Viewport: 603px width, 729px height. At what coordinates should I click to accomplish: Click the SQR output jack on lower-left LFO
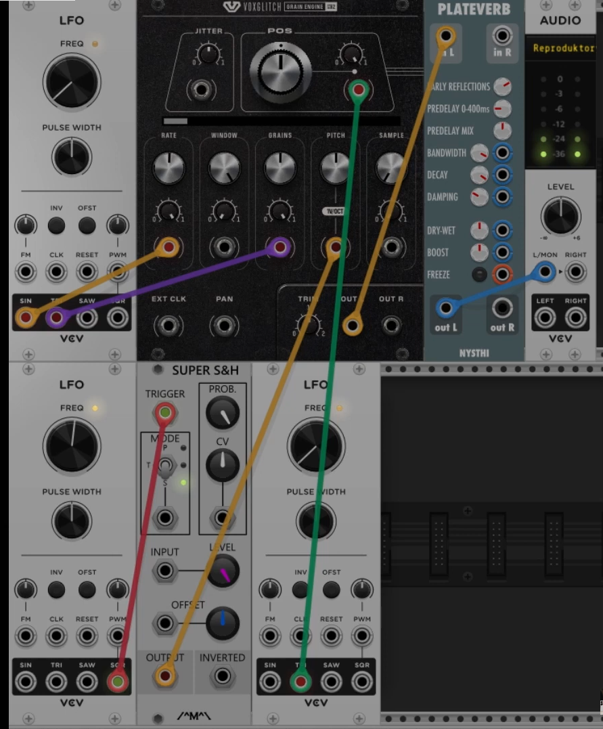118,682
